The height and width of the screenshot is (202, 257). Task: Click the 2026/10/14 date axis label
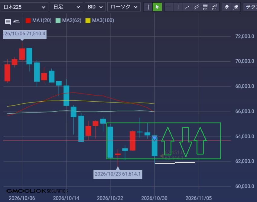[x=66, y=198]
